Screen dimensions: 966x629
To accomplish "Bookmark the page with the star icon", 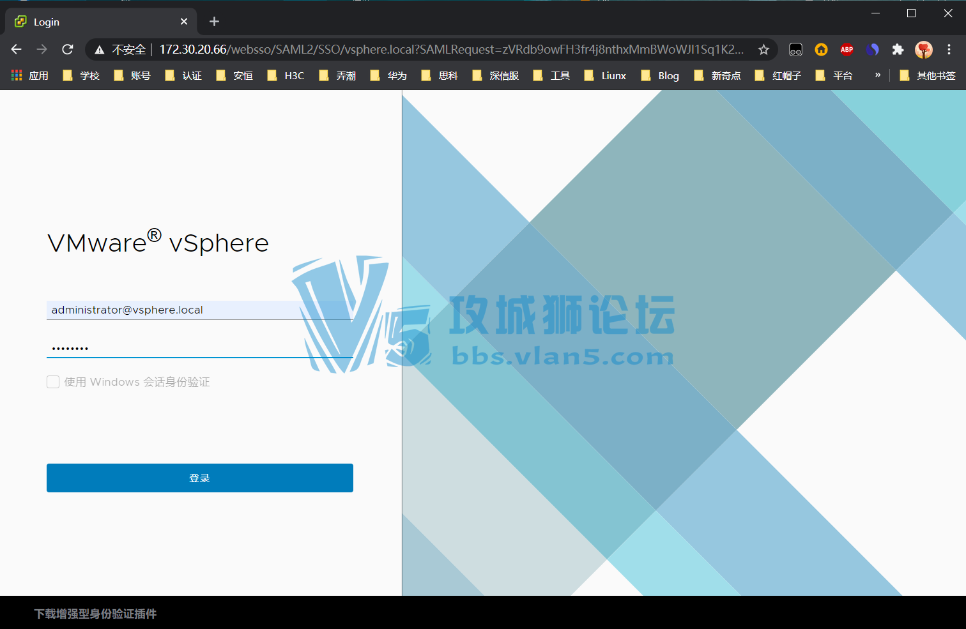I will 763,49.
